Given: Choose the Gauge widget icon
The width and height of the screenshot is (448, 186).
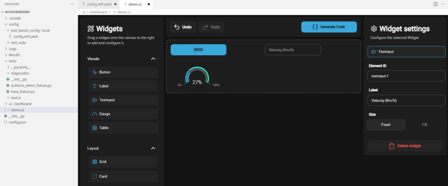Looking at the screenshot, I should (94, 114).
